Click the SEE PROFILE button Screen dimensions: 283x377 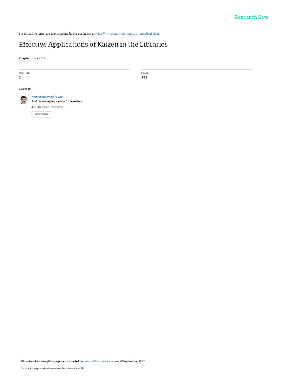(x=42, y=114)
